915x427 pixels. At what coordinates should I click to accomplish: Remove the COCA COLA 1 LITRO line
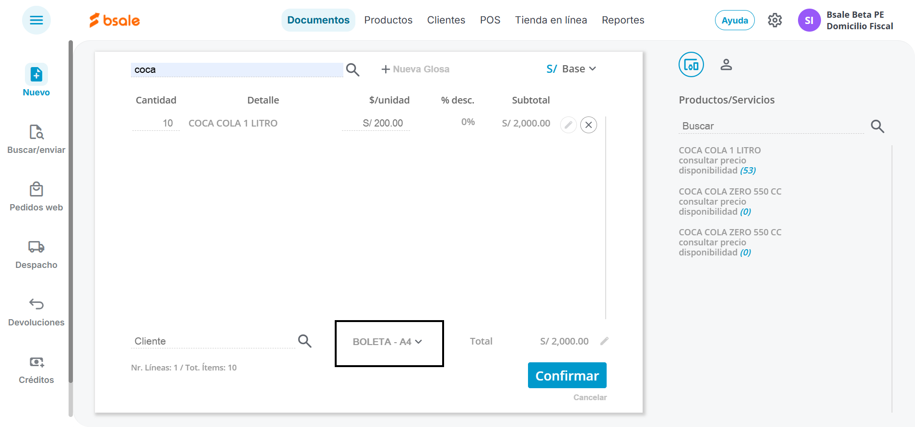588,125
